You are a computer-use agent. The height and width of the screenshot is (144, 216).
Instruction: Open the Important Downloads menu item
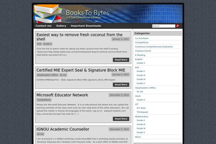86,26
